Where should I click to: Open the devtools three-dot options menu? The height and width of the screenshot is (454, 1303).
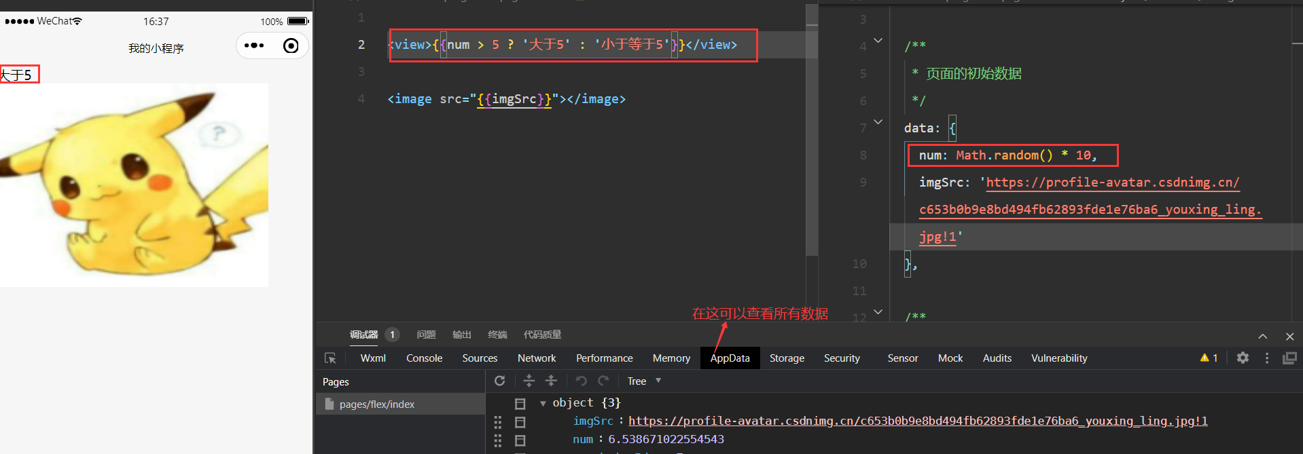tap(1266, 358)
